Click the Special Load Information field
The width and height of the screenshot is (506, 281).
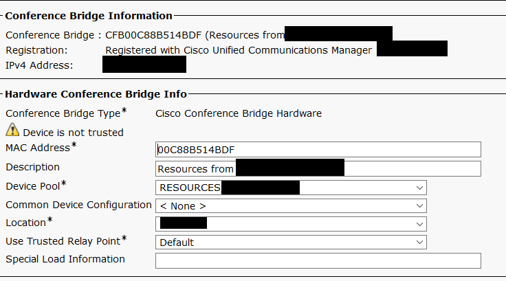318,260
